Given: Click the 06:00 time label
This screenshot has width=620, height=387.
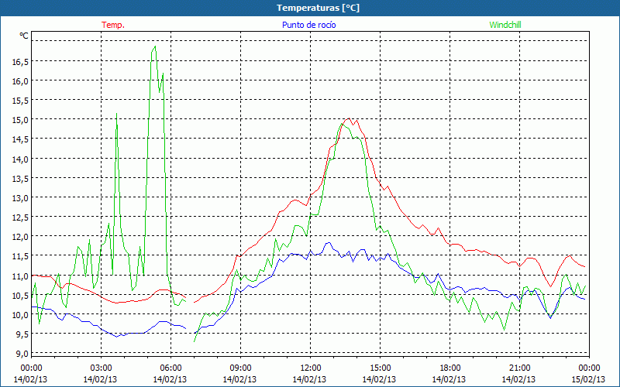Looking at the screenshot, I should click(x=170, y=368).
